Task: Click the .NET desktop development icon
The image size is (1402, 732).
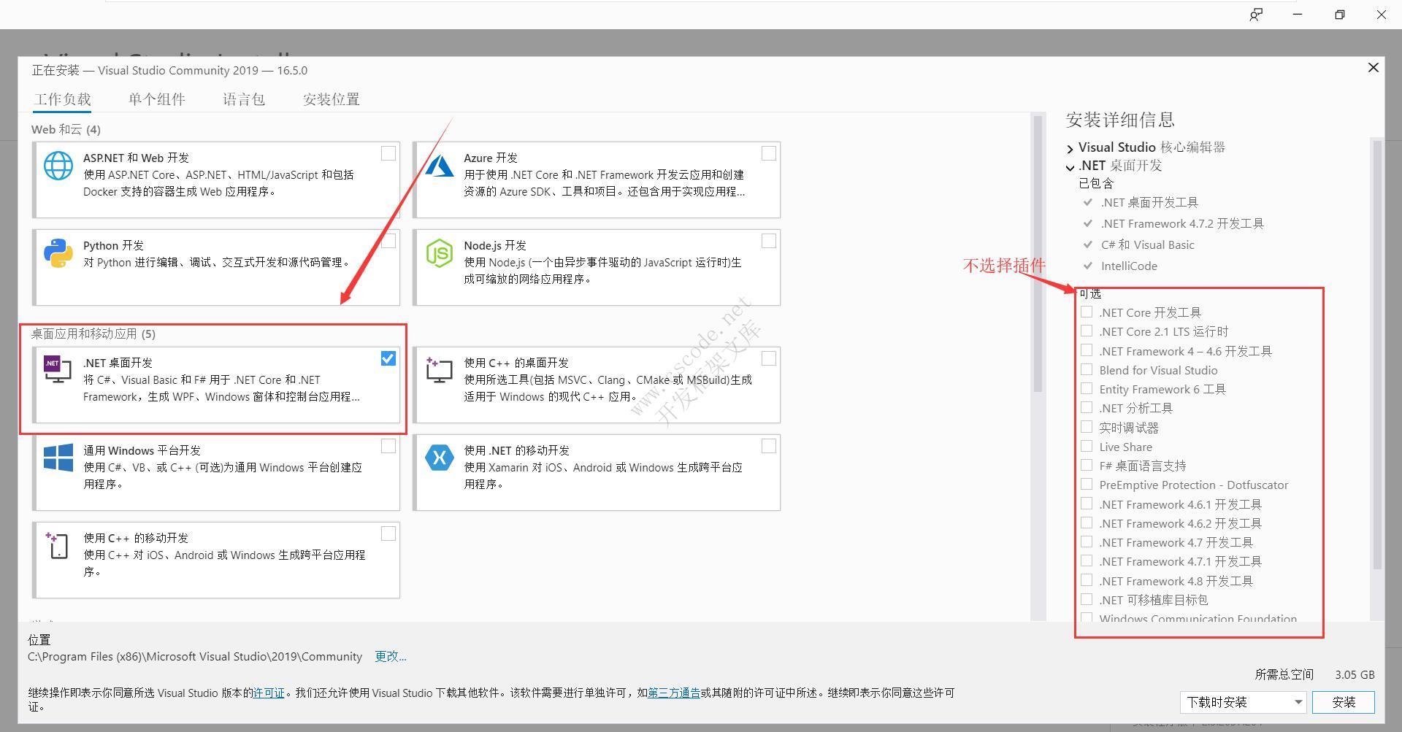Action: [x=58, y=369]
